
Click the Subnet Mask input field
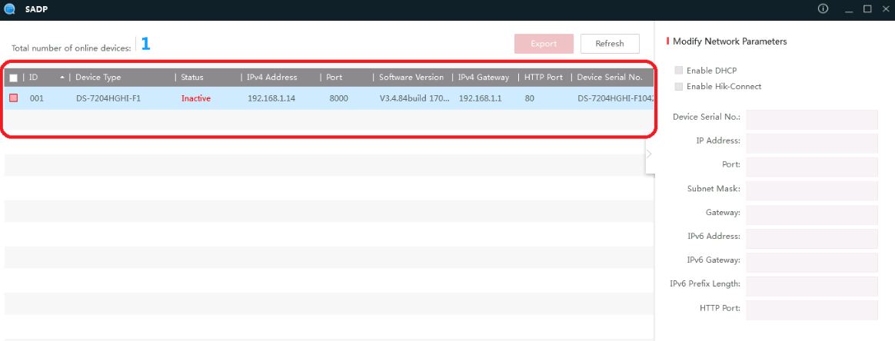coord(812,191)
